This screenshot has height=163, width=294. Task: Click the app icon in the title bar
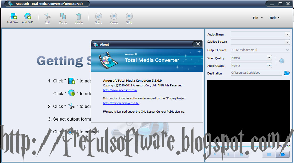pyautogui.click(x=10, y=3)
